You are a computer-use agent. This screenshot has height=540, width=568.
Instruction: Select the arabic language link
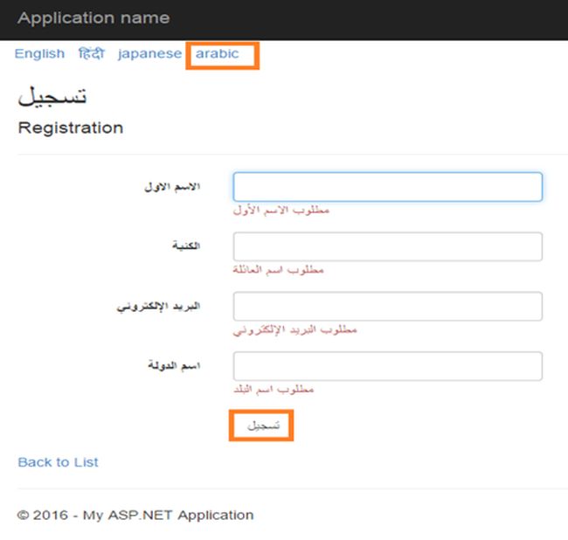point(217,54)
